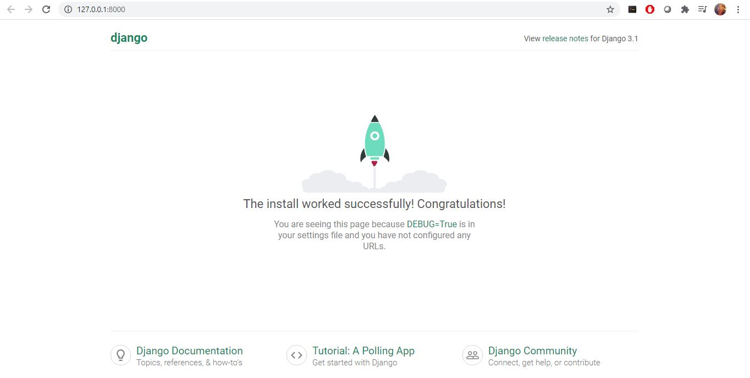Go back using the browser back arrow
Viewport: 750px width, 378px height.
[x=11, y=9]
